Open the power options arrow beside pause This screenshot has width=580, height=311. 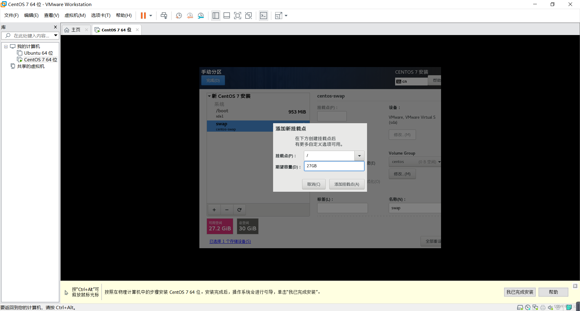[x=151, y=16]
